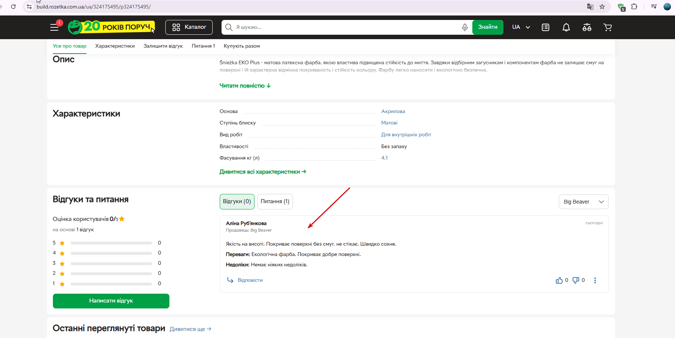The image size is (675, 338).
Task: Select the Відгуки (0) tab
Action: point(237,202)
